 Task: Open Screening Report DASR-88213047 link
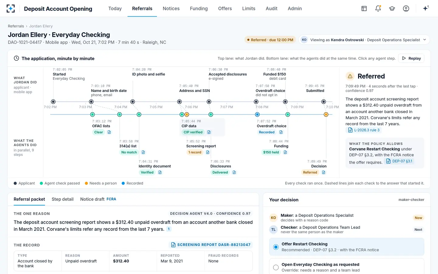(211, 245)
